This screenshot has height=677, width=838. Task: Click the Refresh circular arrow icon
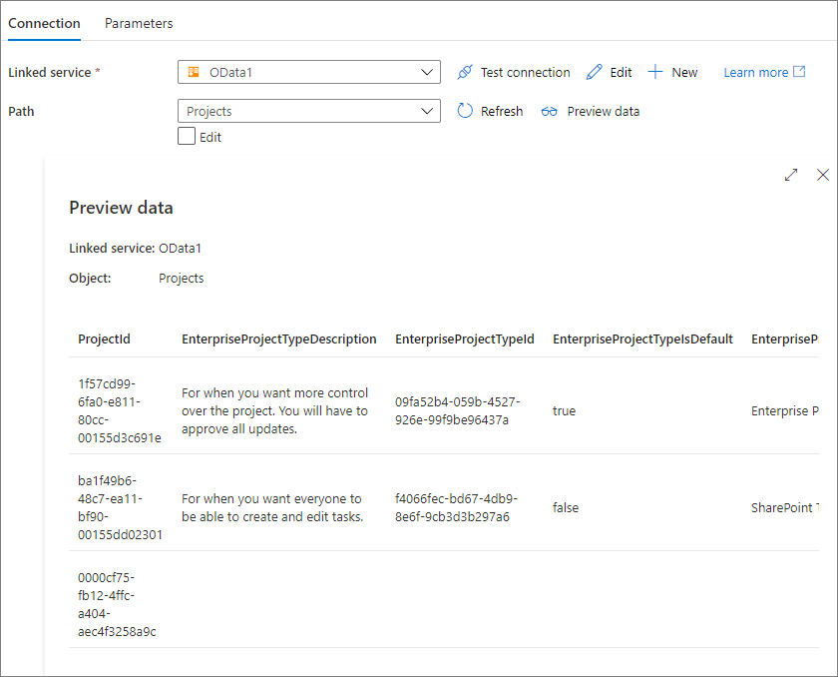tap(465, 111)
